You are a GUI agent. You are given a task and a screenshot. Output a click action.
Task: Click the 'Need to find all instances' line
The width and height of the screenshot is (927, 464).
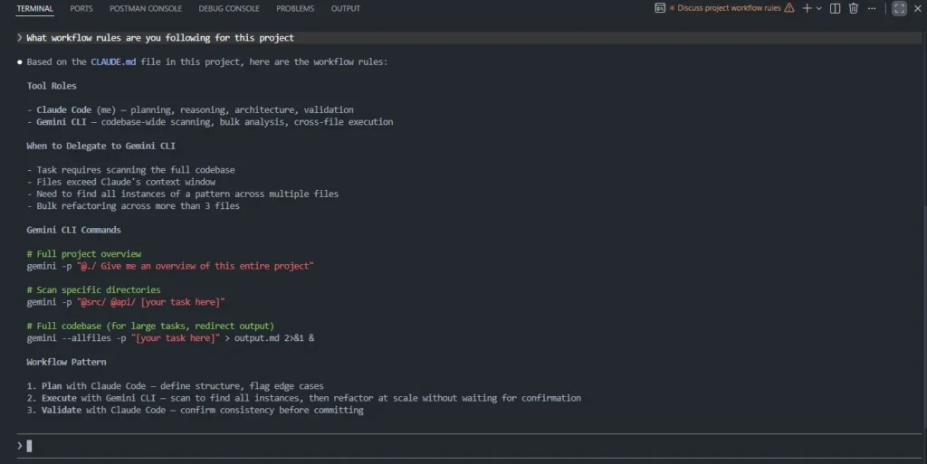183,194
